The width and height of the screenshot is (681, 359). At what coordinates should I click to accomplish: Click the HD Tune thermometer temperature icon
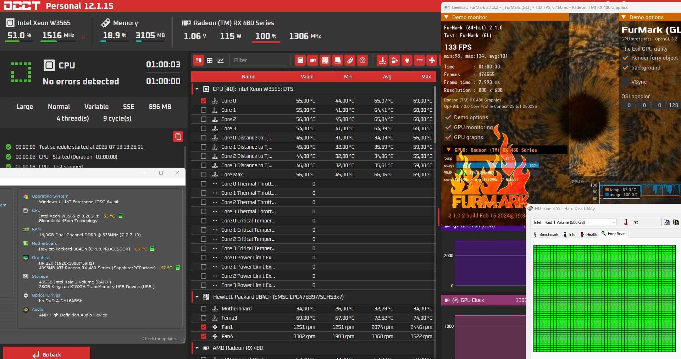coord(626,222)
